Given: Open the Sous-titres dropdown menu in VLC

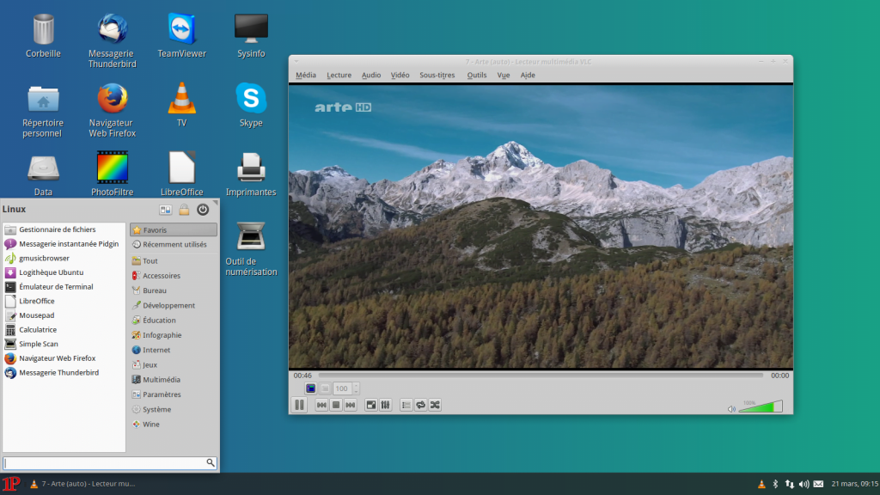Looking at the screenshot, I should tap(437, 76).
